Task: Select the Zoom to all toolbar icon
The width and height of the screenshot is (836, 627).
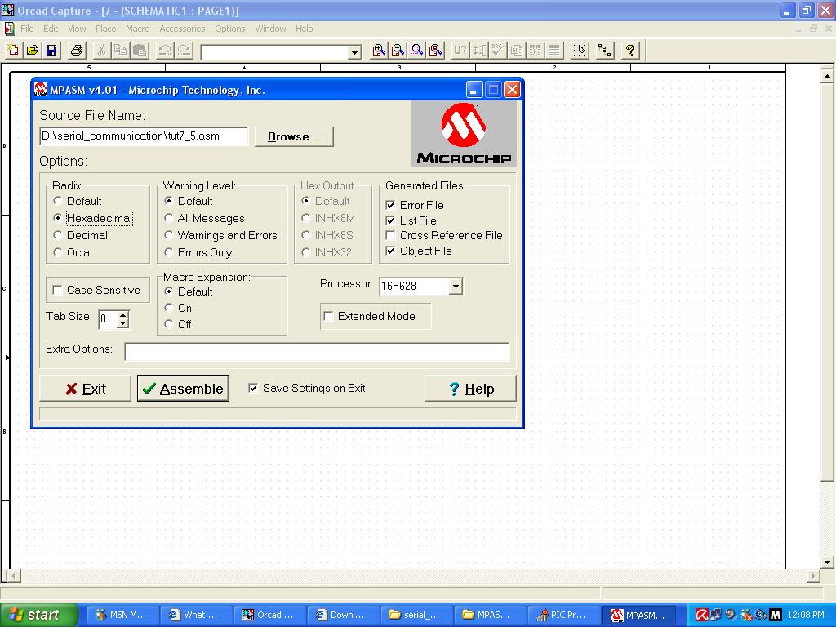Action: 436,50
